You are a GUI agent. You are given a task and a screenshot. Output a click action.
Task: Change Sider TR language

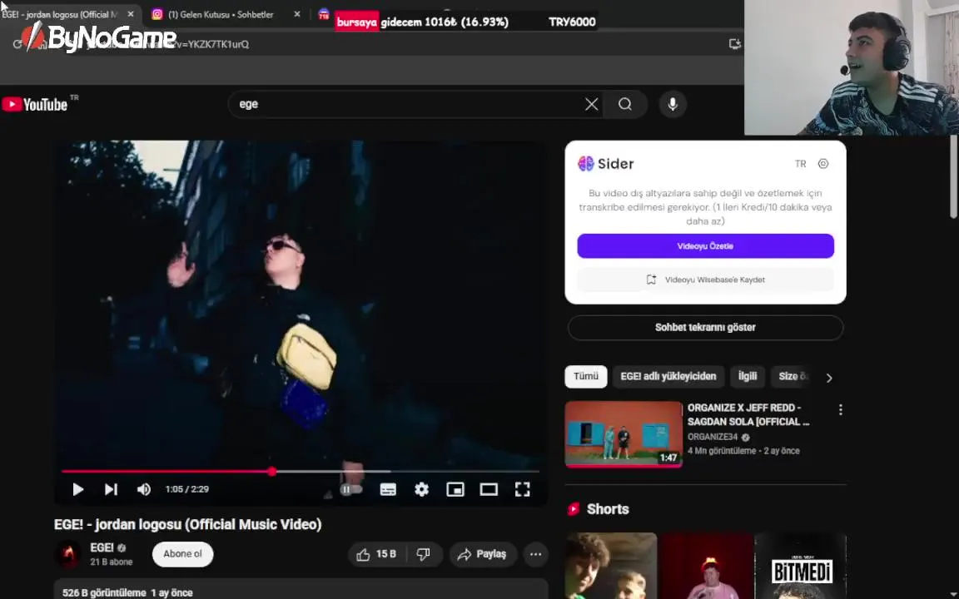(x=801, y=164)
